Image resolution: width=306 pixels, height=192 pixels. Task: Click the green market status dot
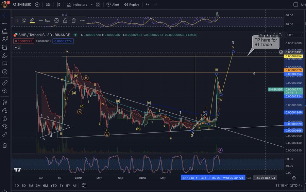tap(75, 35)
